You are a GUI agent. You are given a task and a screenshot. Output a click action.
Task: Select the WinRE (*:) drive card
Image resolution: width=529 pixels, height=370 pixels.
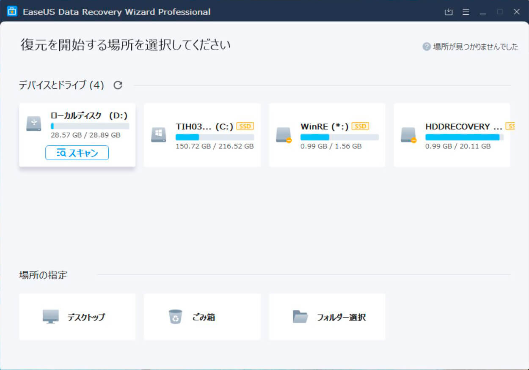pos(327,134)
